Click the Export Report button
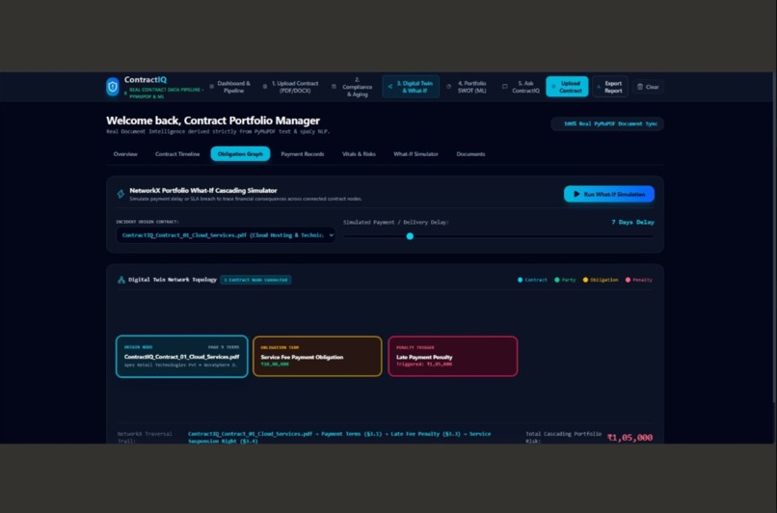The width and height of the screenshot is (777, 513). pyautogui.click(x=610, y=87)
